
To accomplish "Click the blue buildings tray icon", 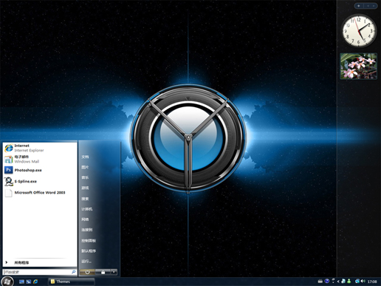I will coord(343,281).
